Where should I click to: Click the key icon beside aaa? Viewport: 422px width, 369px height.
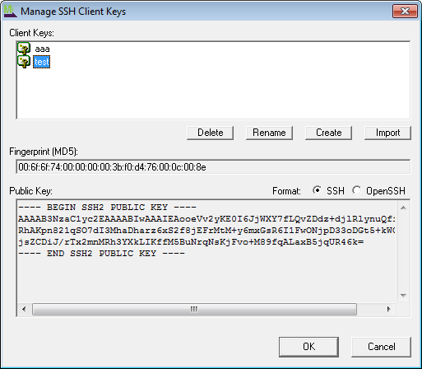point(24,49)
